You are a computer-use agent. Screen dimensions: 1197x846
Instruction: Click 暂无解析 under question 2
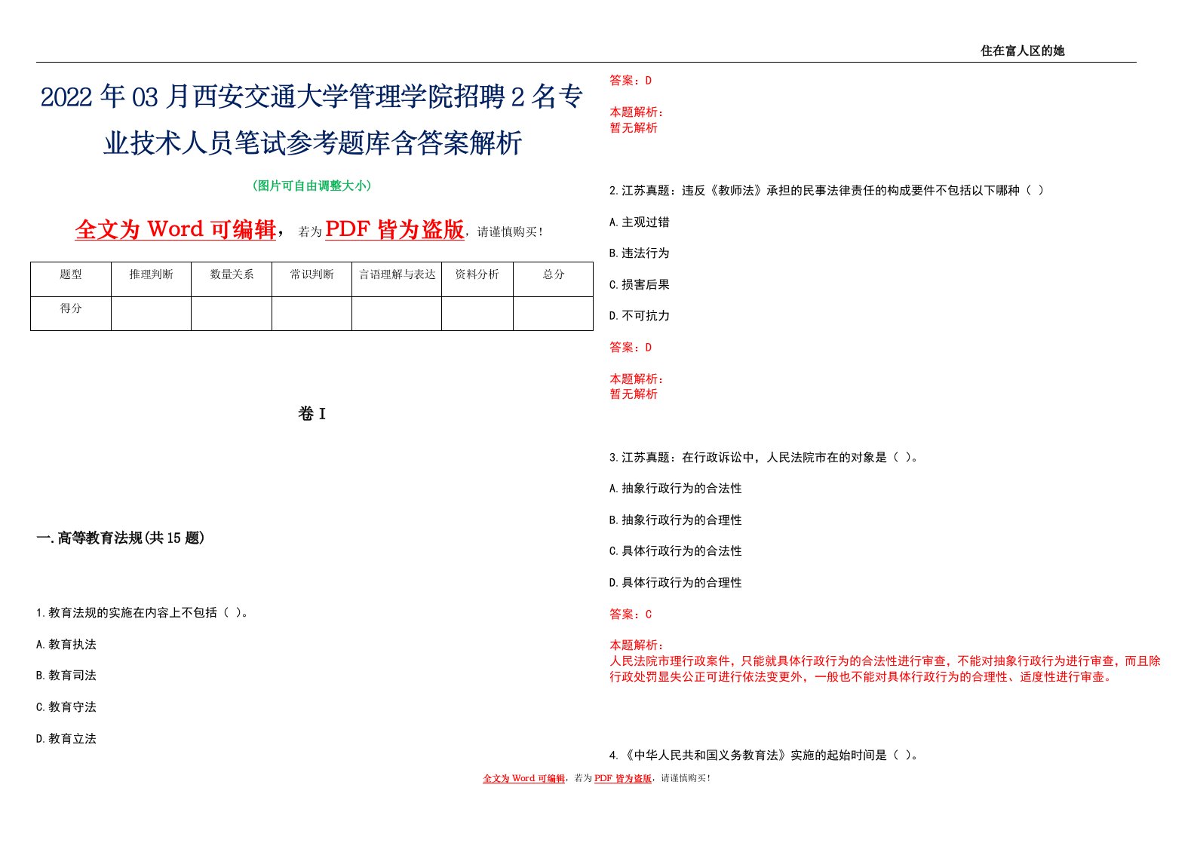(634, 394)
